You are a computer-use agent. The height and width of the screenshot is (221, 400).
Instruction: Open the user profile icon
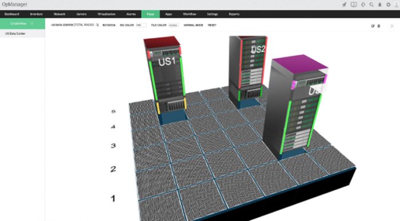pyautogui.click(x=397, y=5)
